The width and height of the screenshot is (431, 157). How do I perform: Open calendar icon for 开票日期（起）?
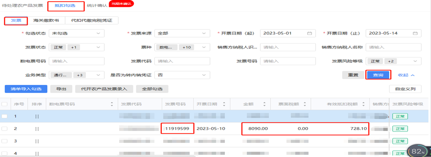click(309, 33)
